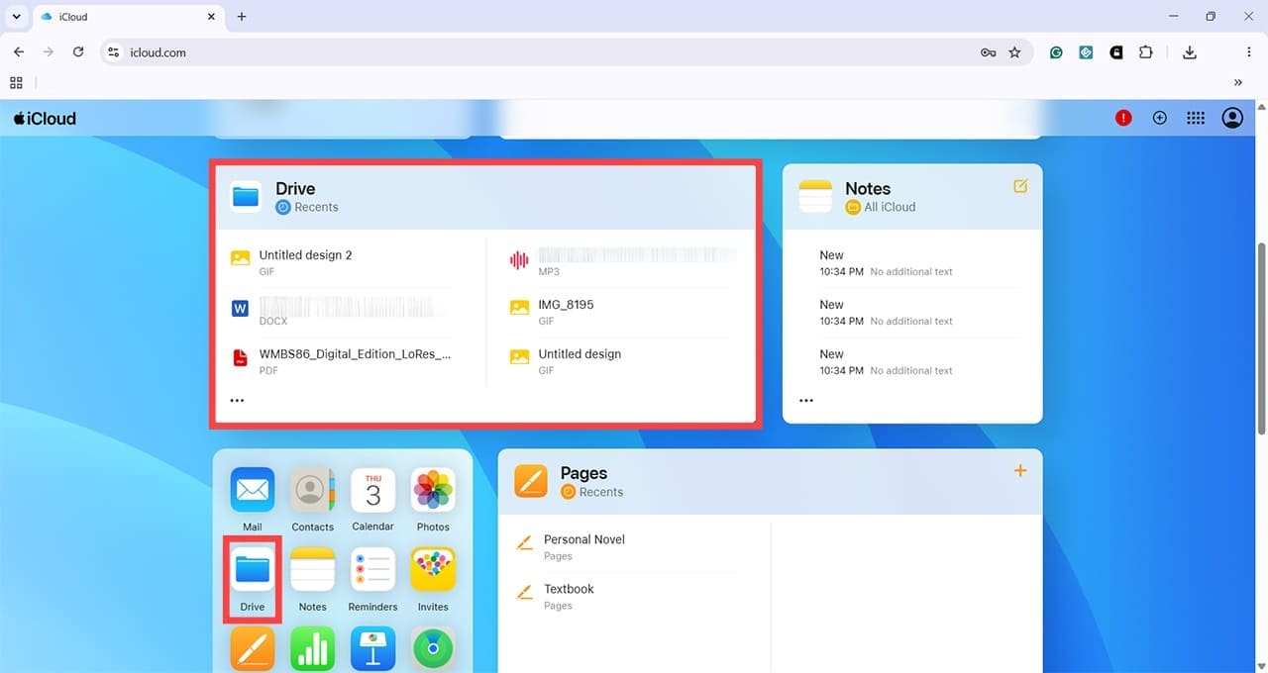
Task: Open the Invites app icon
Action: coord(433,570)
